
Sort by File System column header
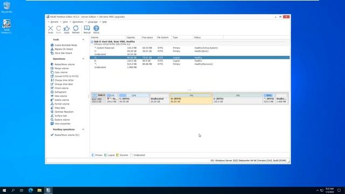click(x=164, y=38)
